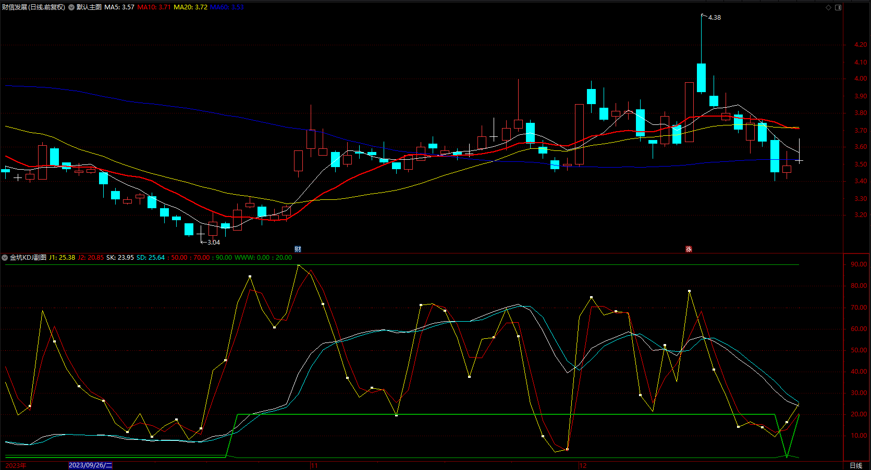
Task: Click the diamond icon at top right
Action: pos(828,7)
